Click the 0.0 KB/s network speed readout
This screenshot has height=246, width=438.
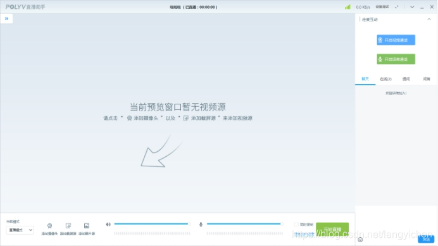pyautogui.click(x=363, y=7)
